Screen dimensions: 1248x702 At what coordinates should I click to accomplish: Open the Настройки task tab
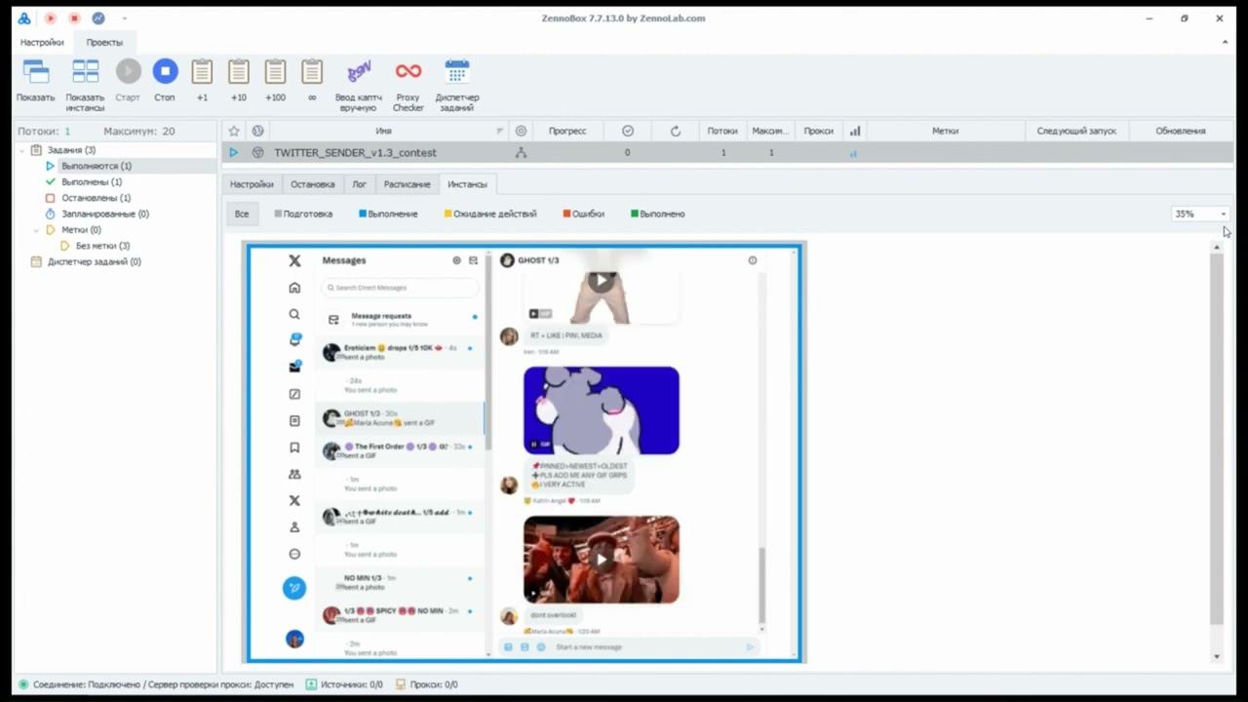click(252, 184)
